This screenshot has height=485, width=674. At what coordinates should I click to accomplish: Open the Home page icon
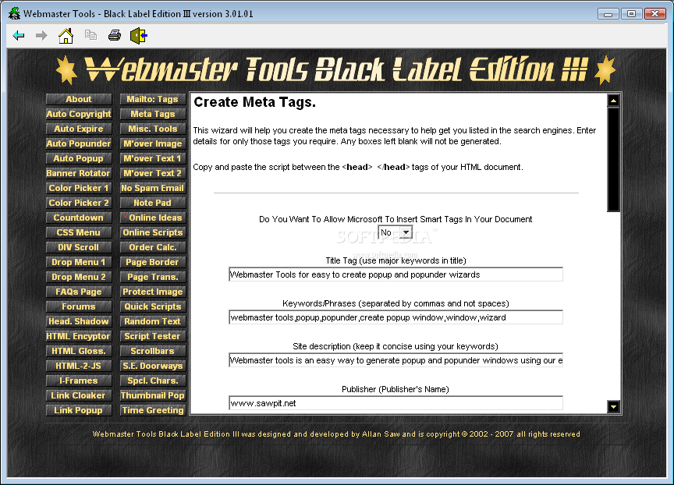[66, 36]
